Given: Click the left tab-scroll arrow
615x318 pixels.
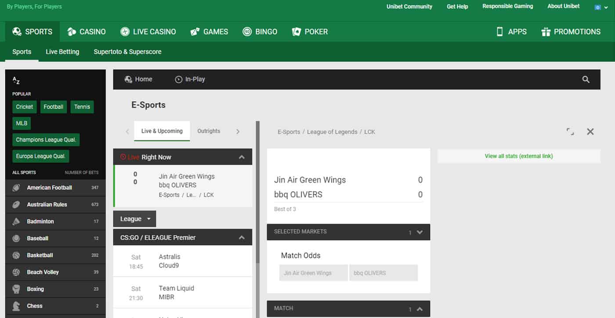Looking at the screenshot, I should (127, 132).
